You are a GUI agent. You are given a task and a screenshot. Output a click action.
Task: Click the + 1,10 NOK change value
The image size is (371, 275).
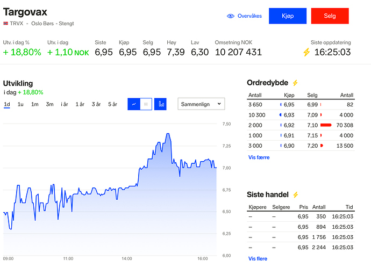pyautogui.click(x=68, y=52)
